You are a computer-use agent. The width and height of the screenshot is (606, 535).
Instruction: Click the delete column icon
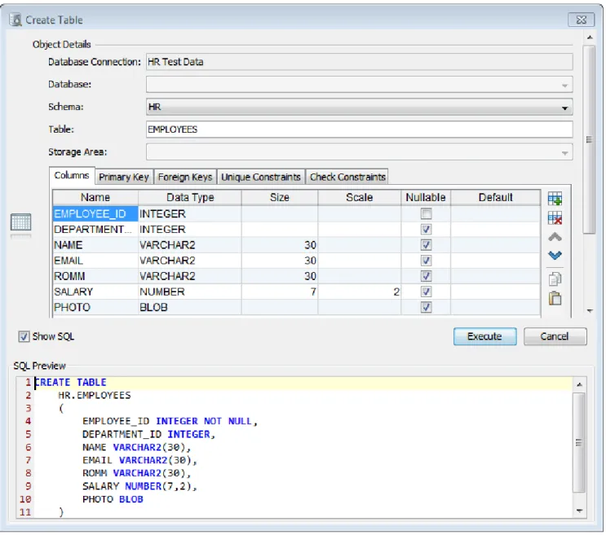tap(555, 218)
